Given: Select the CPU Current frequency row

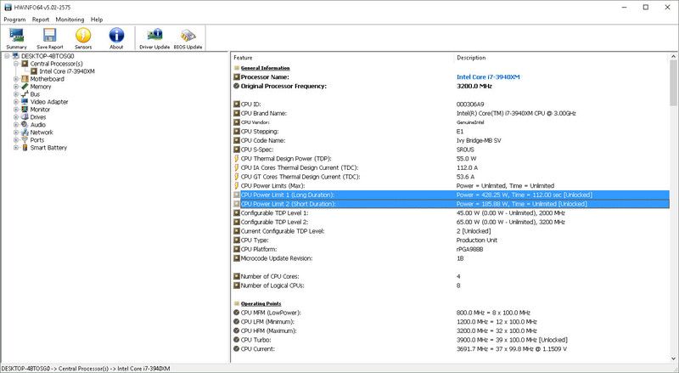Looking at the screenshot, I should tap(451, 349).
